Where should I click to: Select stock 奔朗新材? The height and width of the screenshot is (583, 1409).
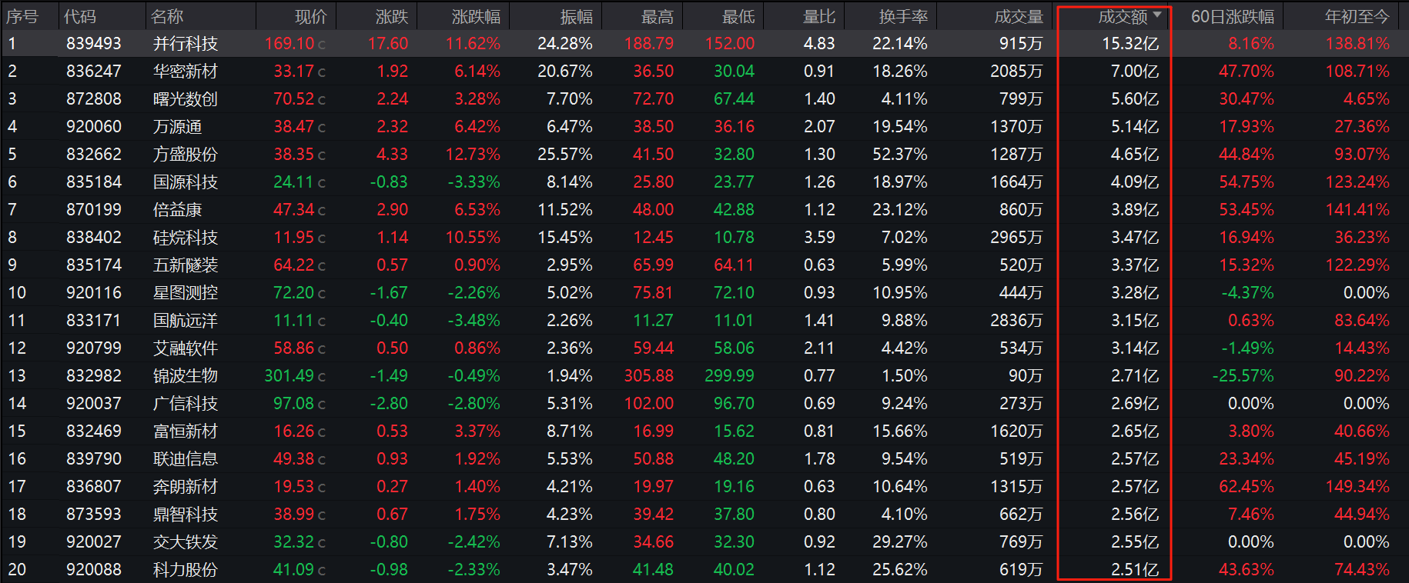click(186, 487)
